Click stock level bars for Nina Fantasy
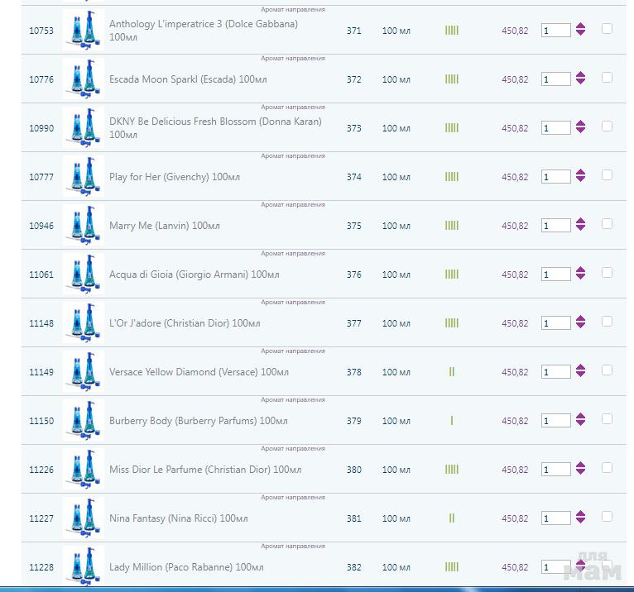The width and height of the screenshot is (634, 592). point(452,518)
